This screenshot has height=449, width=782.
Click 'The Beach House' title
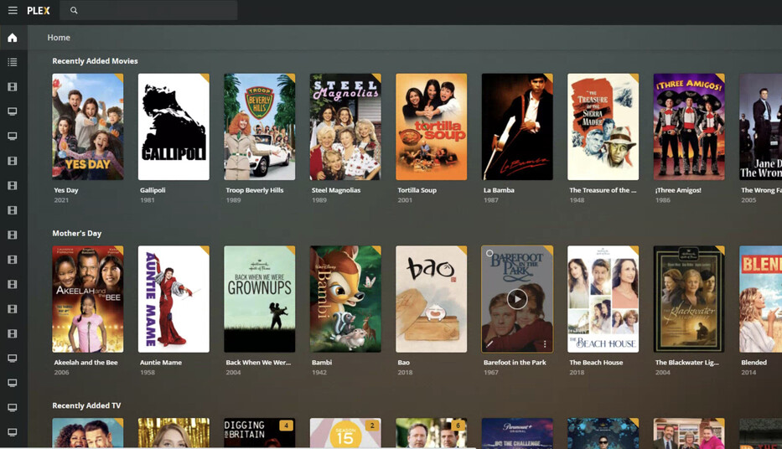(596, 362)
